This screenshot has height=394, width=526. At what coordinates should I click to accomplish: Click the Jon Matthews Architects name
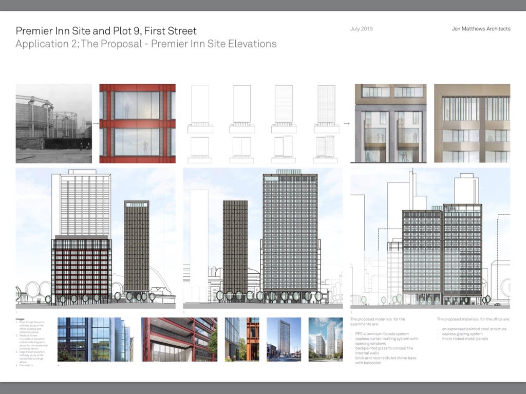pos(481,29)
